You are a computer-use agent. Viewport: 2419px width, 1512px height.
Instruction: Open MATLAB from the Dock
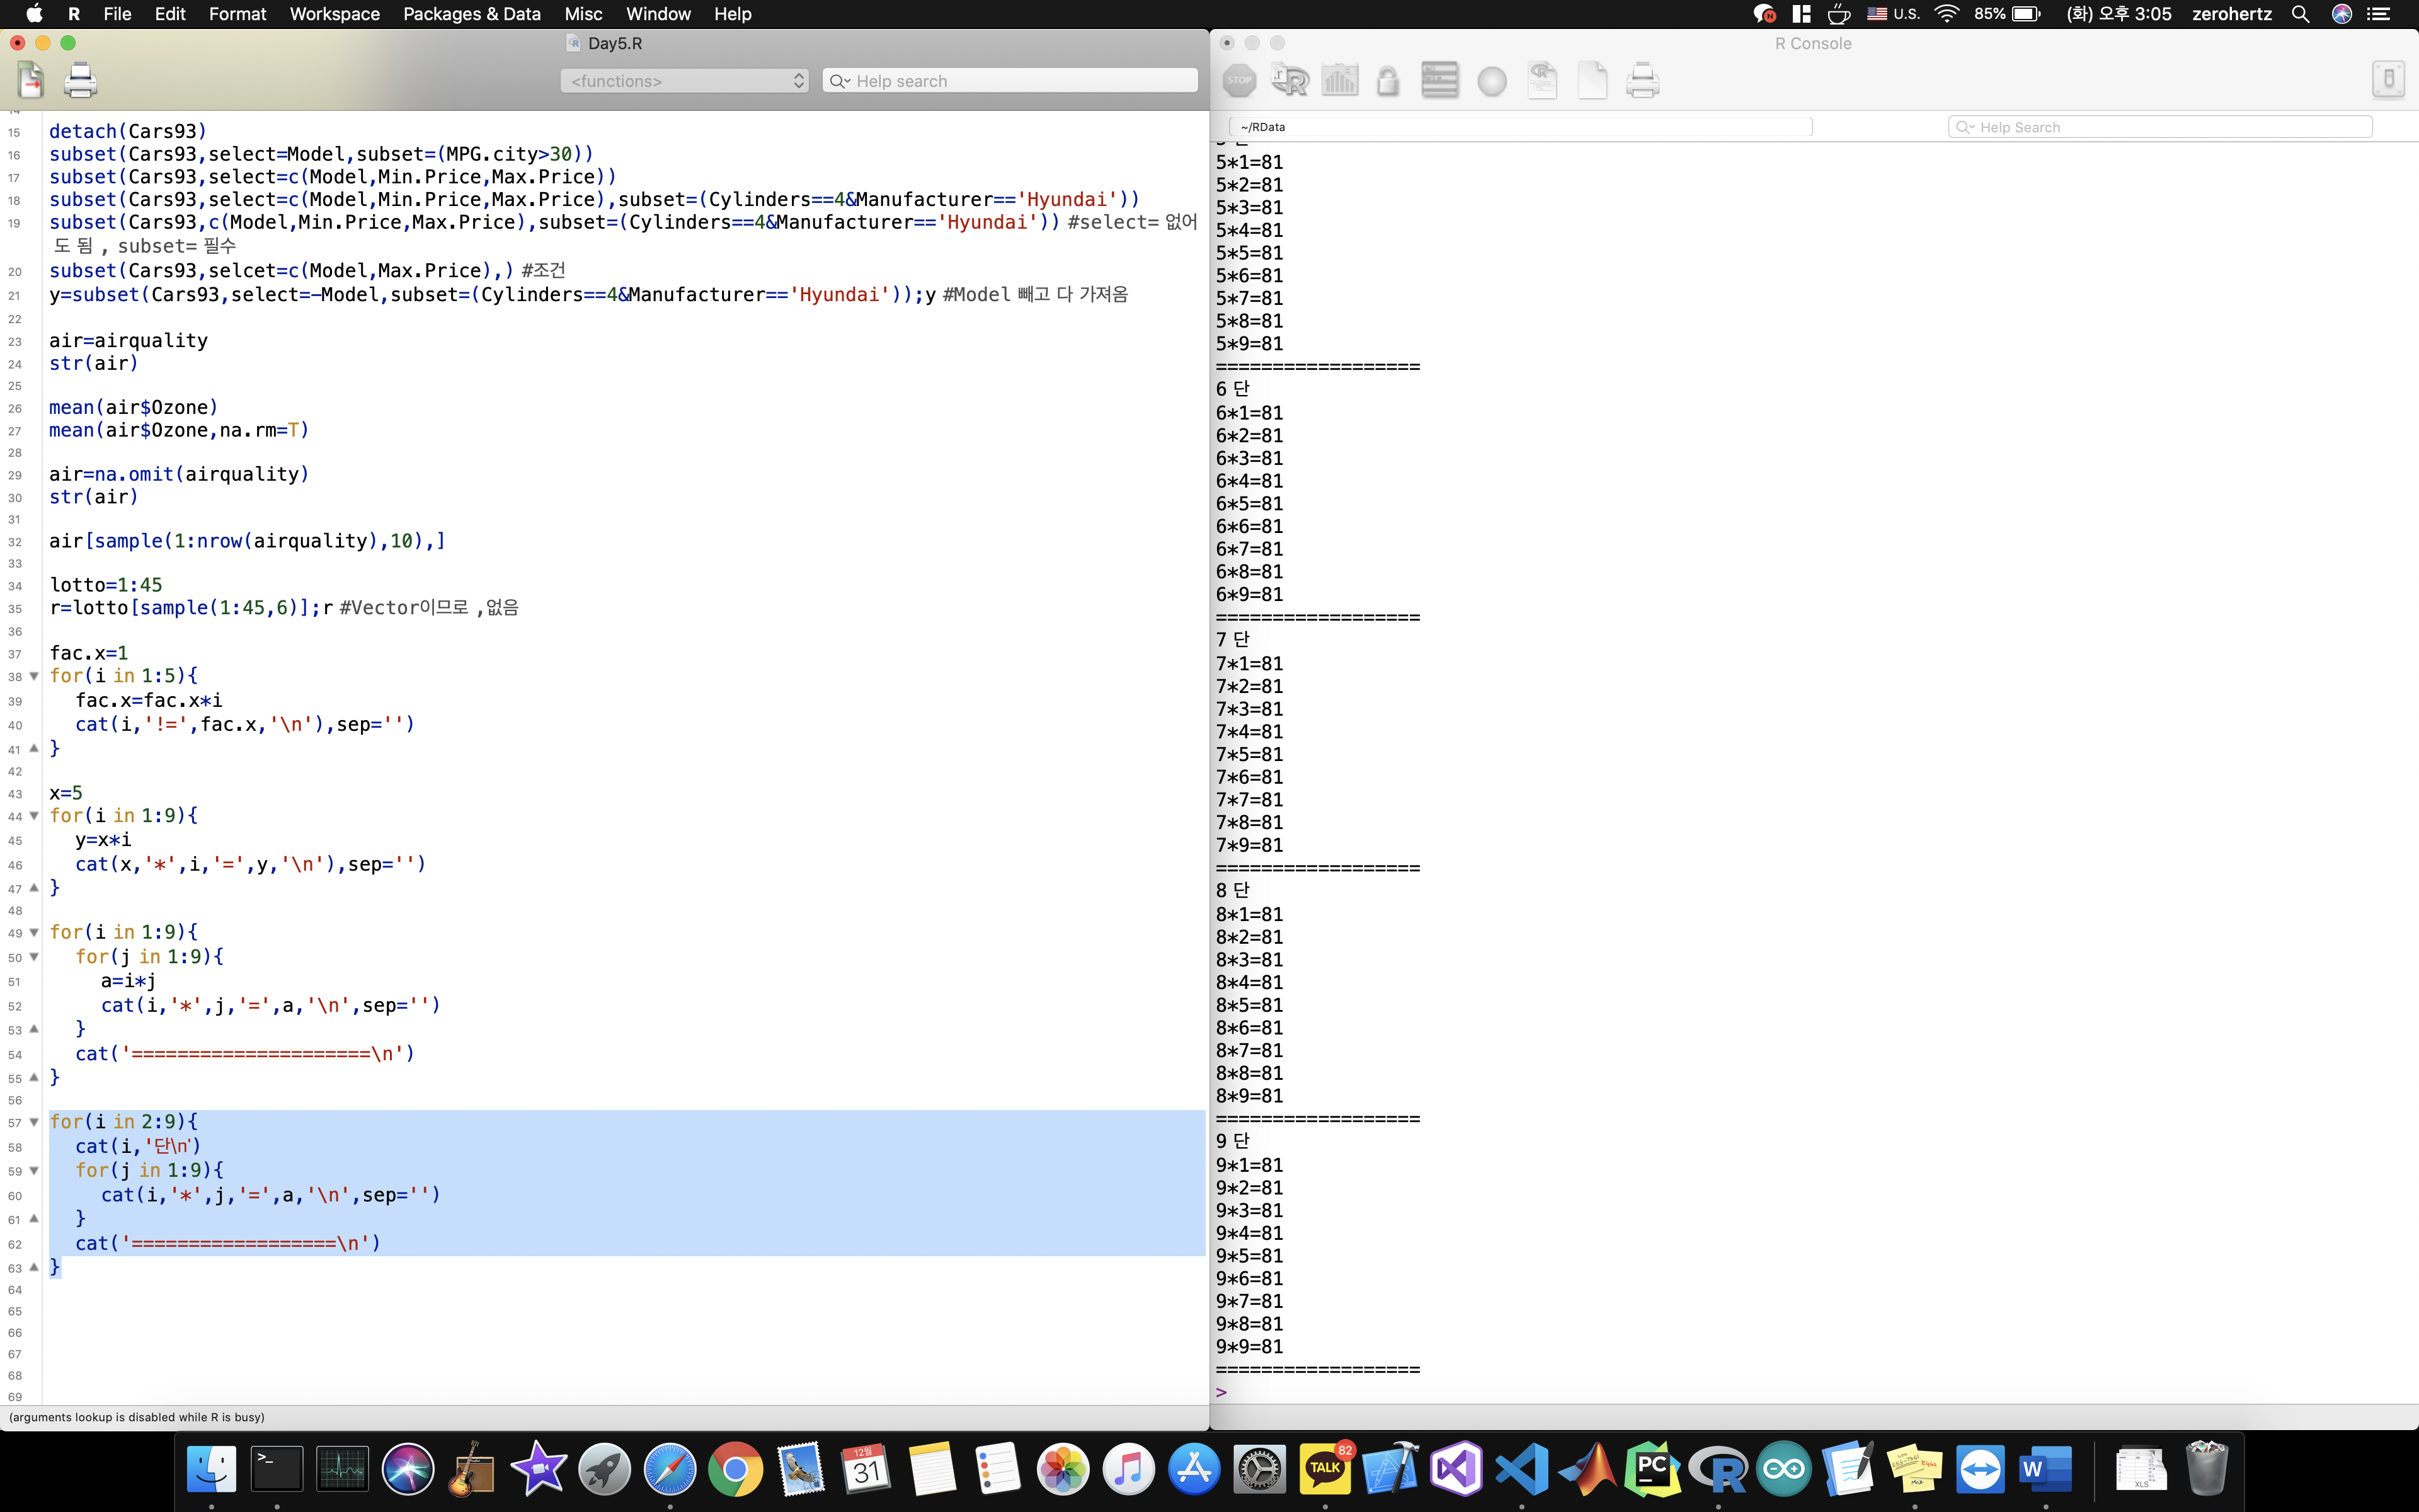(x=1587, y=1469)
